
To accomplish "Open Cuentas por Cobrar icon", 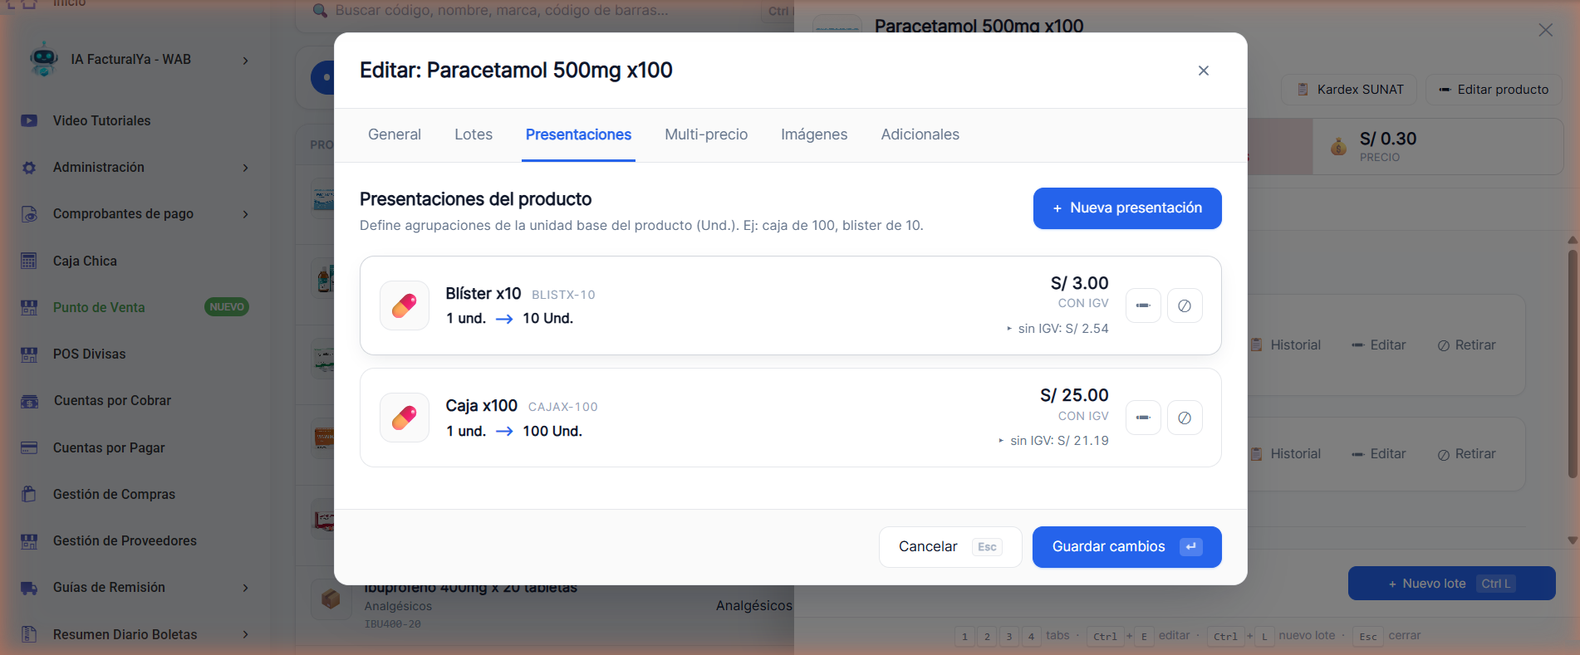I will coord(29,401).
